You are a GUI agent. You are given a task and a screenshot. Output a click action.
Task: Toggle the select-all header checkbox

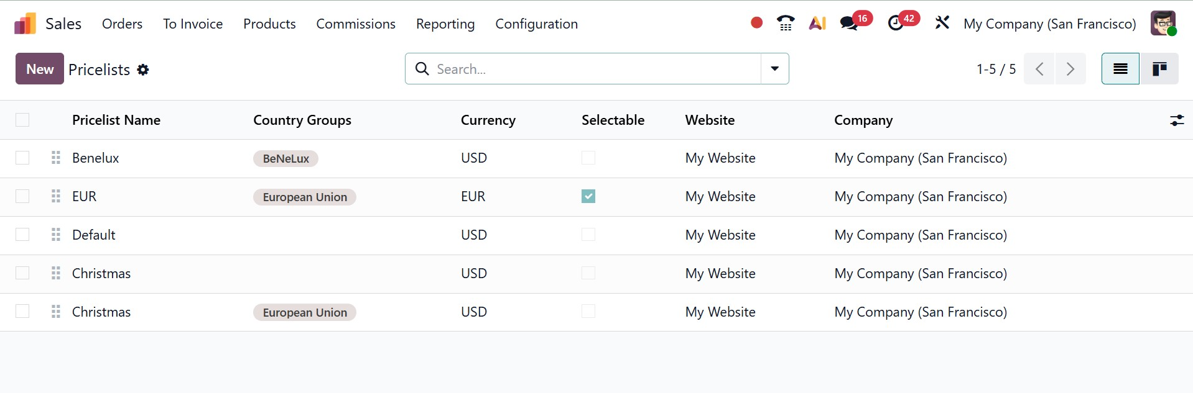pos(22,120)
